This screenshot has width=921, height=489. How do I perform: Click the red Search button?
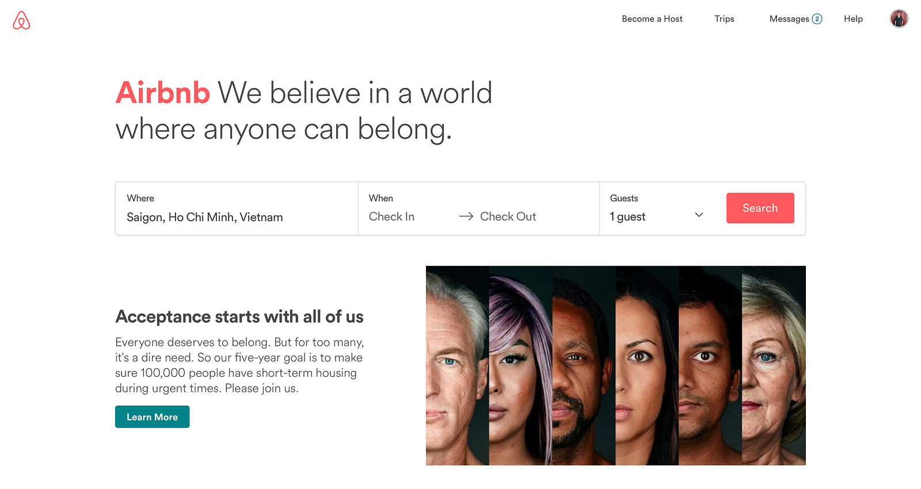pos(760,208)
